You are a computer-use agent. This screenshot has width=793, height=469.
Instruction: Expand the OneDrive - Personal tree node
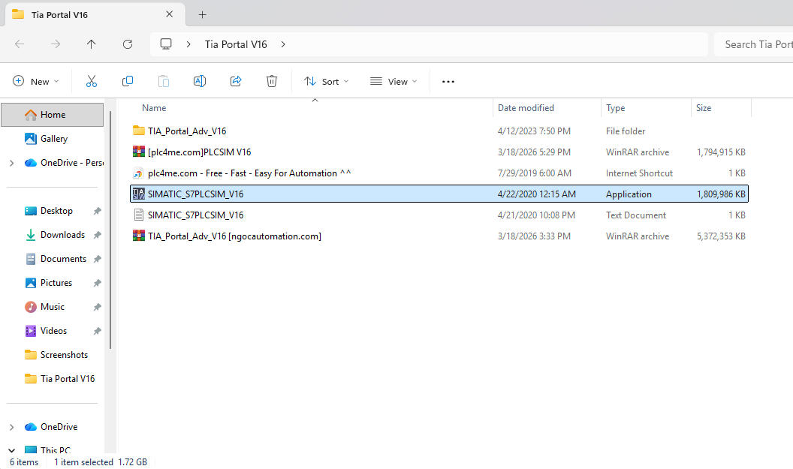[x=11, y=163]
